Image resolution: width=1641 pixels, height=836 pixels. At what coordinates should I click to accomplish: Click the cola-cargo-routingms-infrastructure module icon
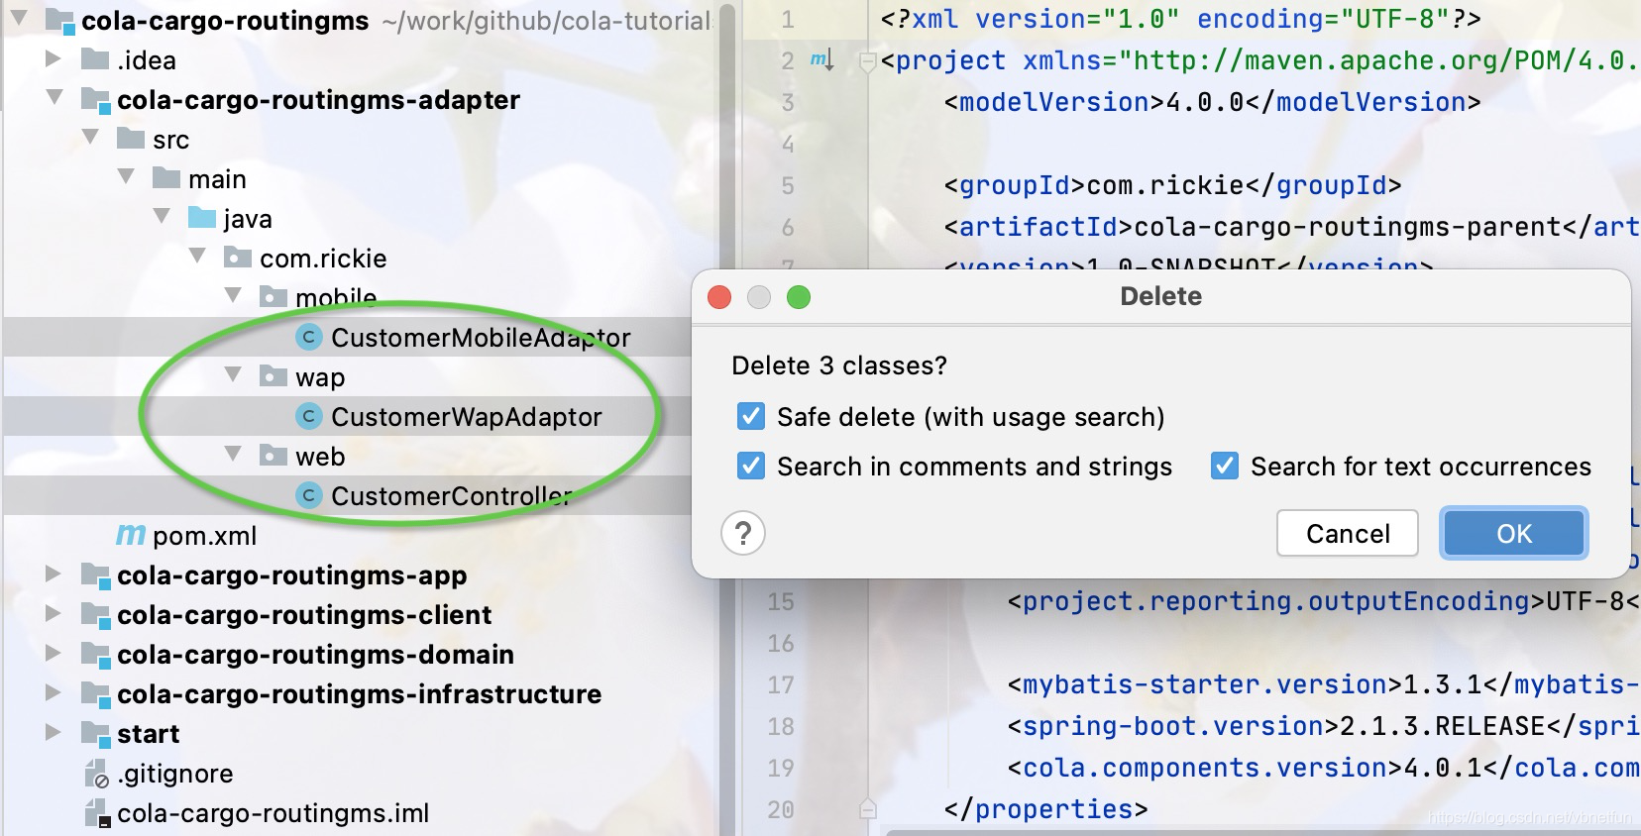point(95,694)
